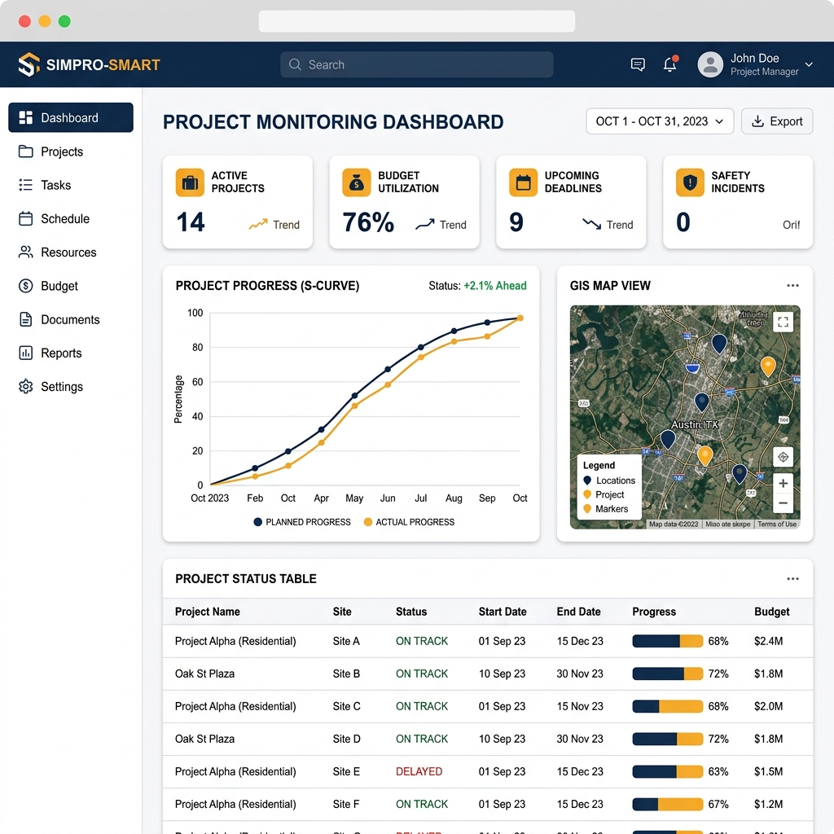Click Oak St Plaza in Site D row
The width and height of the screenshot is (834, 834).
click(x=204, y=739)
